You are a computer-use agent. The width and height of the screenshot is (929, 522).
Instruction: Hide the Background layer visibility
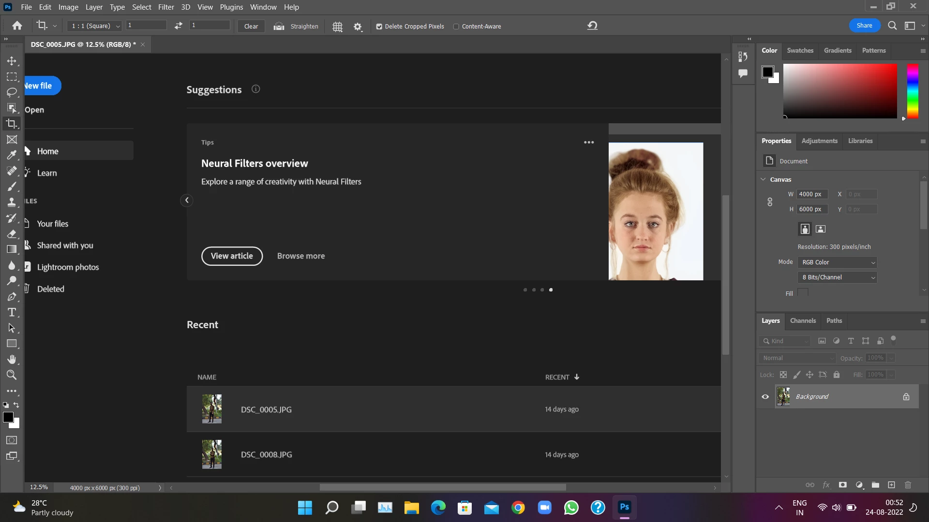pyautogui.click(x=765, y=397)
